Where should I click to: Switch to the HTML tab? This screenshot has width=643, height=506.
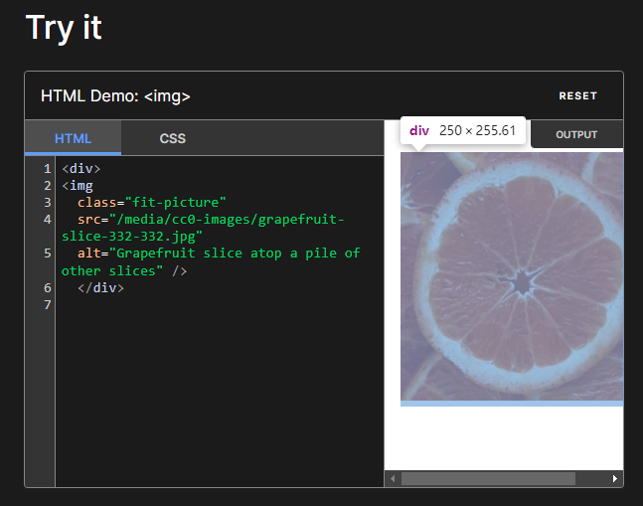pos(73,138)
